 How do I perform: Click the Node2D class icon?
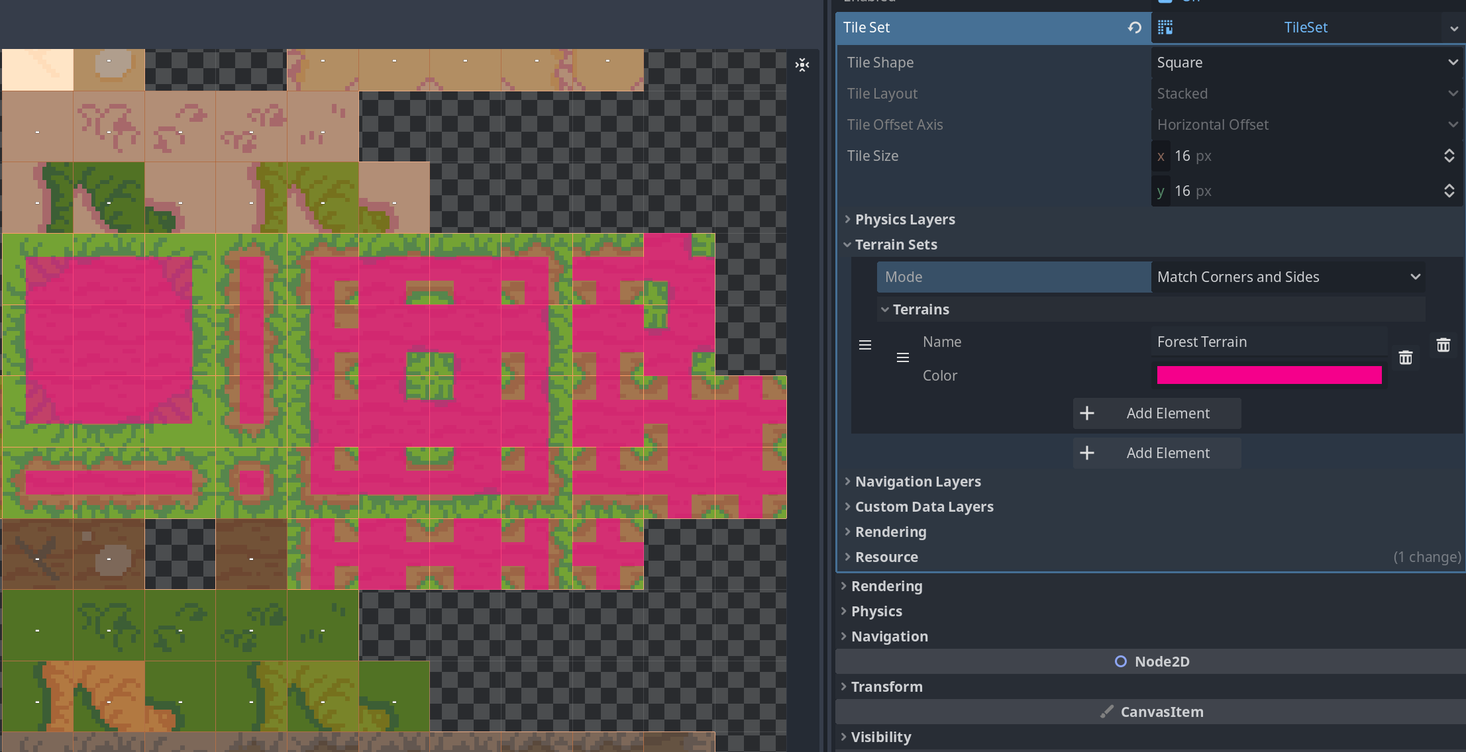[x=1120, y=661]
